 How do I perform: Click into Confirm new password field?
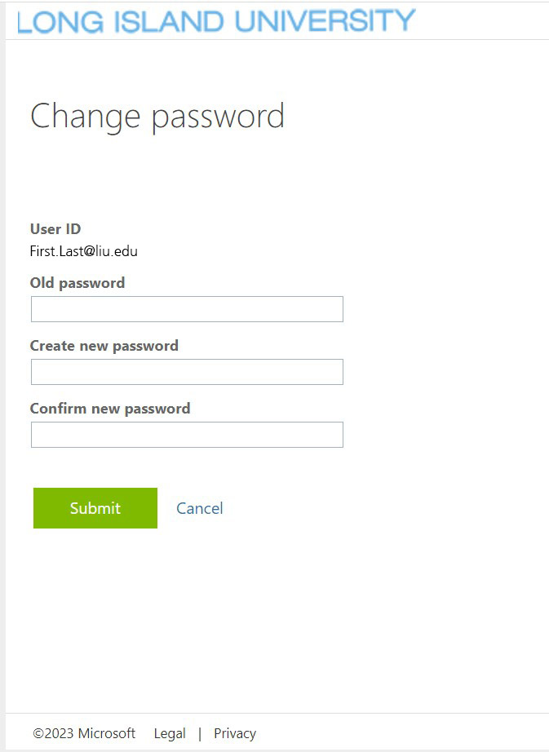187,435
